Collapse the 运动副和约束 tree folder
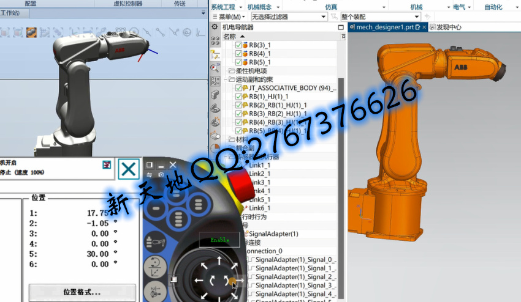The width and height of the screenshot is (521, 302). click(x=225, y=79)
